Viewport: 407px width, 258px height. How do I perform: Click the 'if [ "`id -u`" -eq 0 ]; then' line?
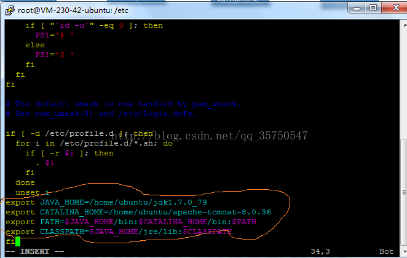[94, 25]
